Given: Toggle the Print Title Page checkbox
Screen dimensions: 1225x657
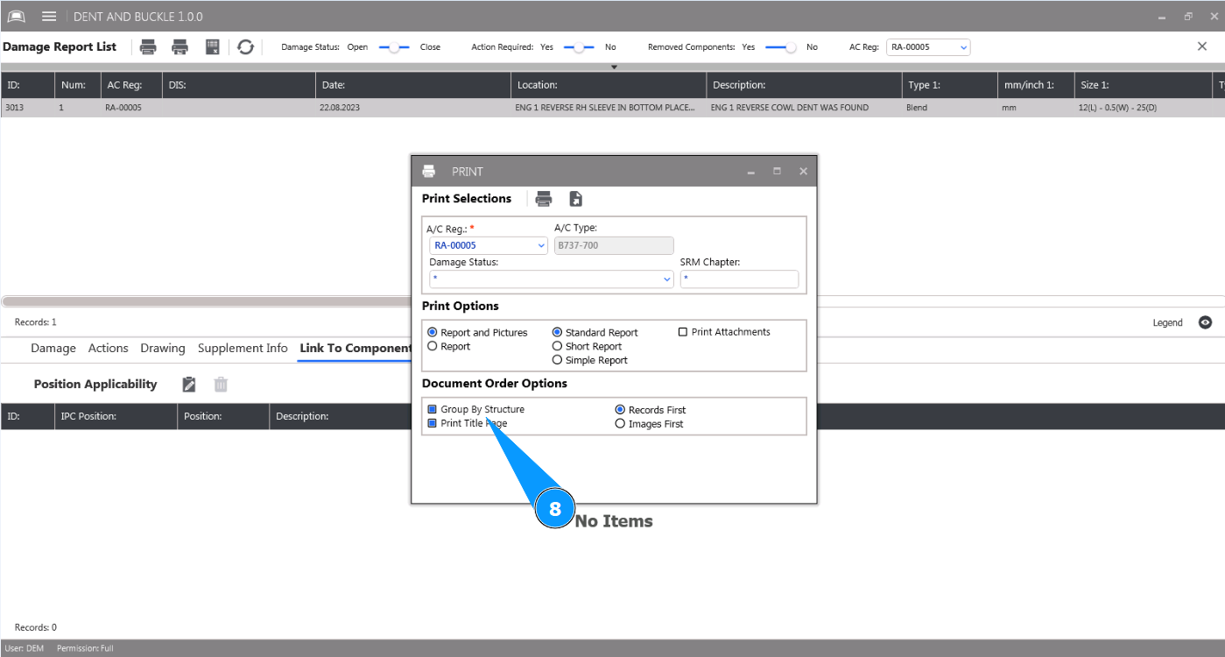Looking at the screenshot, I should pyautogui.click(x=432, y=423).
